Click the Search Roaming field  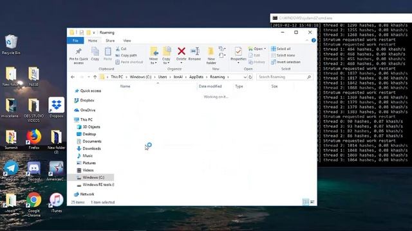285,77
